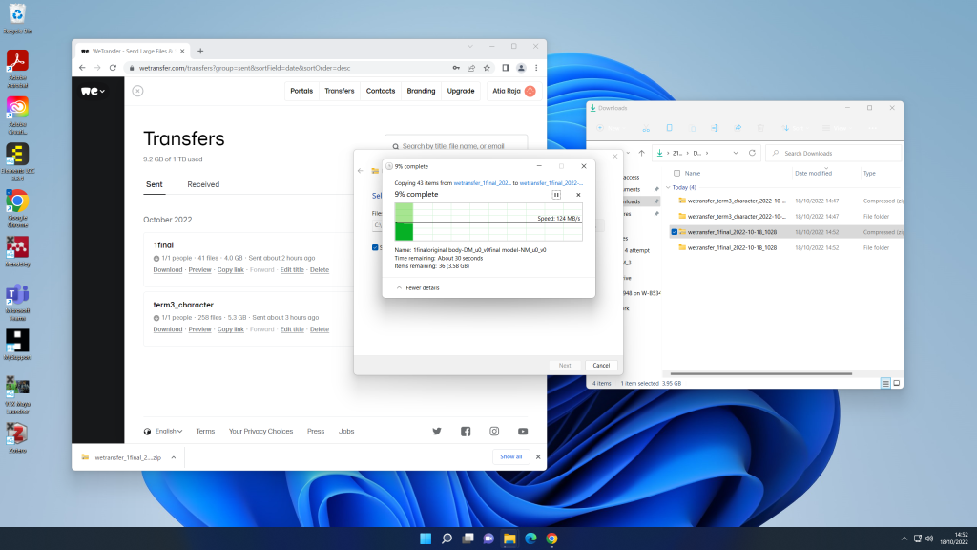Toggle the show extracted files checkbox in the wizard
The width and height of the screenshot is (977, 550).
click(375, 247)
